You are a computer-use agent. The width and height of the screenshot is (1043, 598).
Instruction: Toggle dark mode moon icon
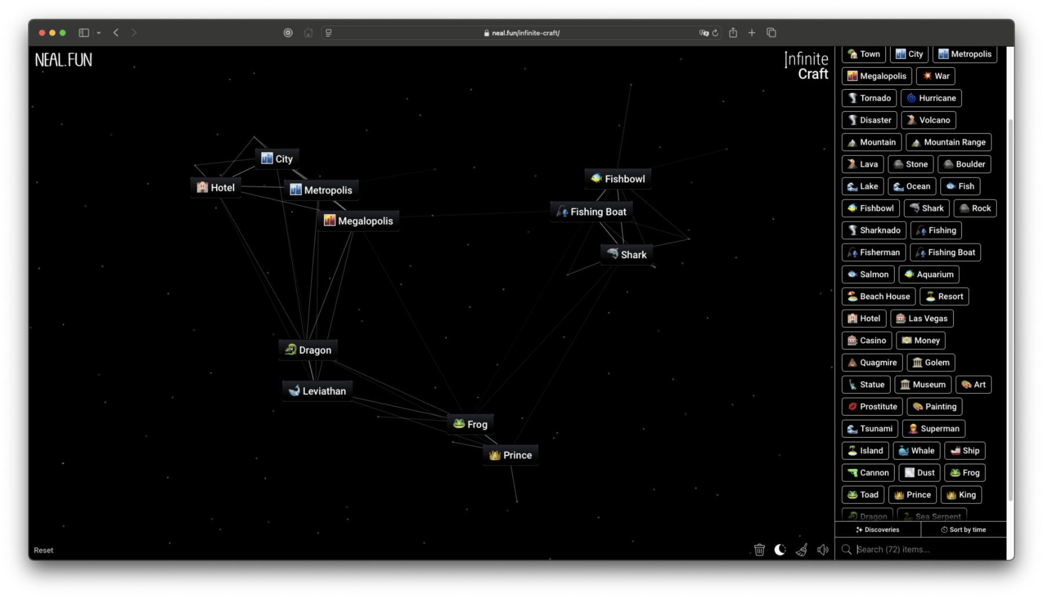[x=780, y=549]
